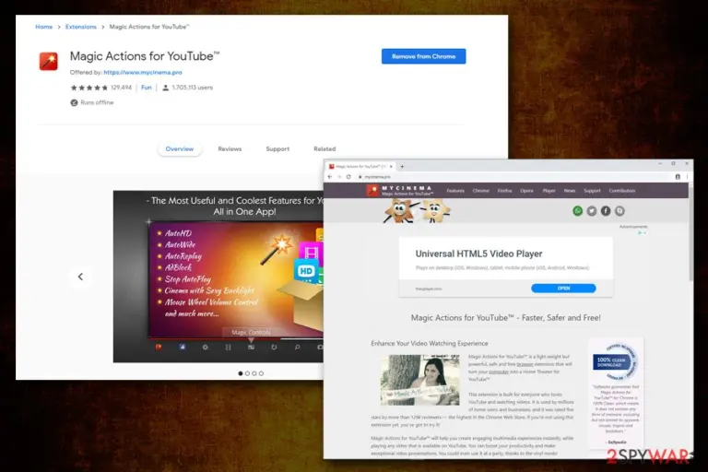Go back using browser back arrow
Image resolution: width=708 pixels, height=472 pixels.
click(x=330, y=177)
